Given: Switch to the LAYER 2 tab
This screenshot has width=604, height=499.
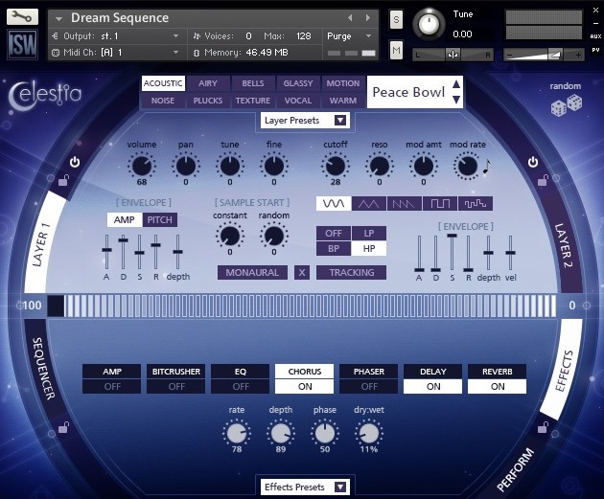Looking at the screenshot, I should (x=564, y=245).
